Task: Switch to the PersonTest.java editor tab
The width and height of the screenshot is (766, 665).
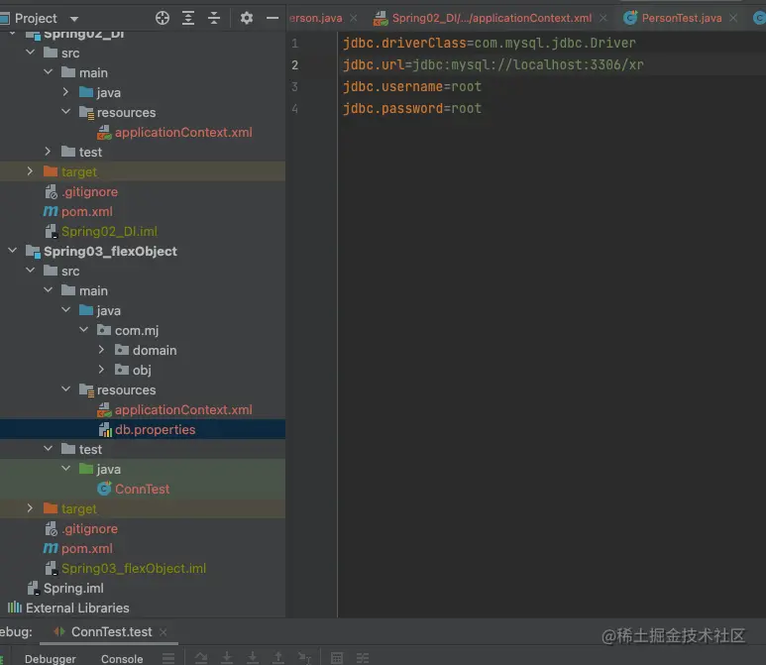Action: click(x=682, y=18)
